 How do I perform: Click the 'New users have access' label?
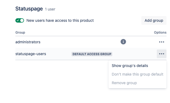pyautogui.click(x=60, y=20)
